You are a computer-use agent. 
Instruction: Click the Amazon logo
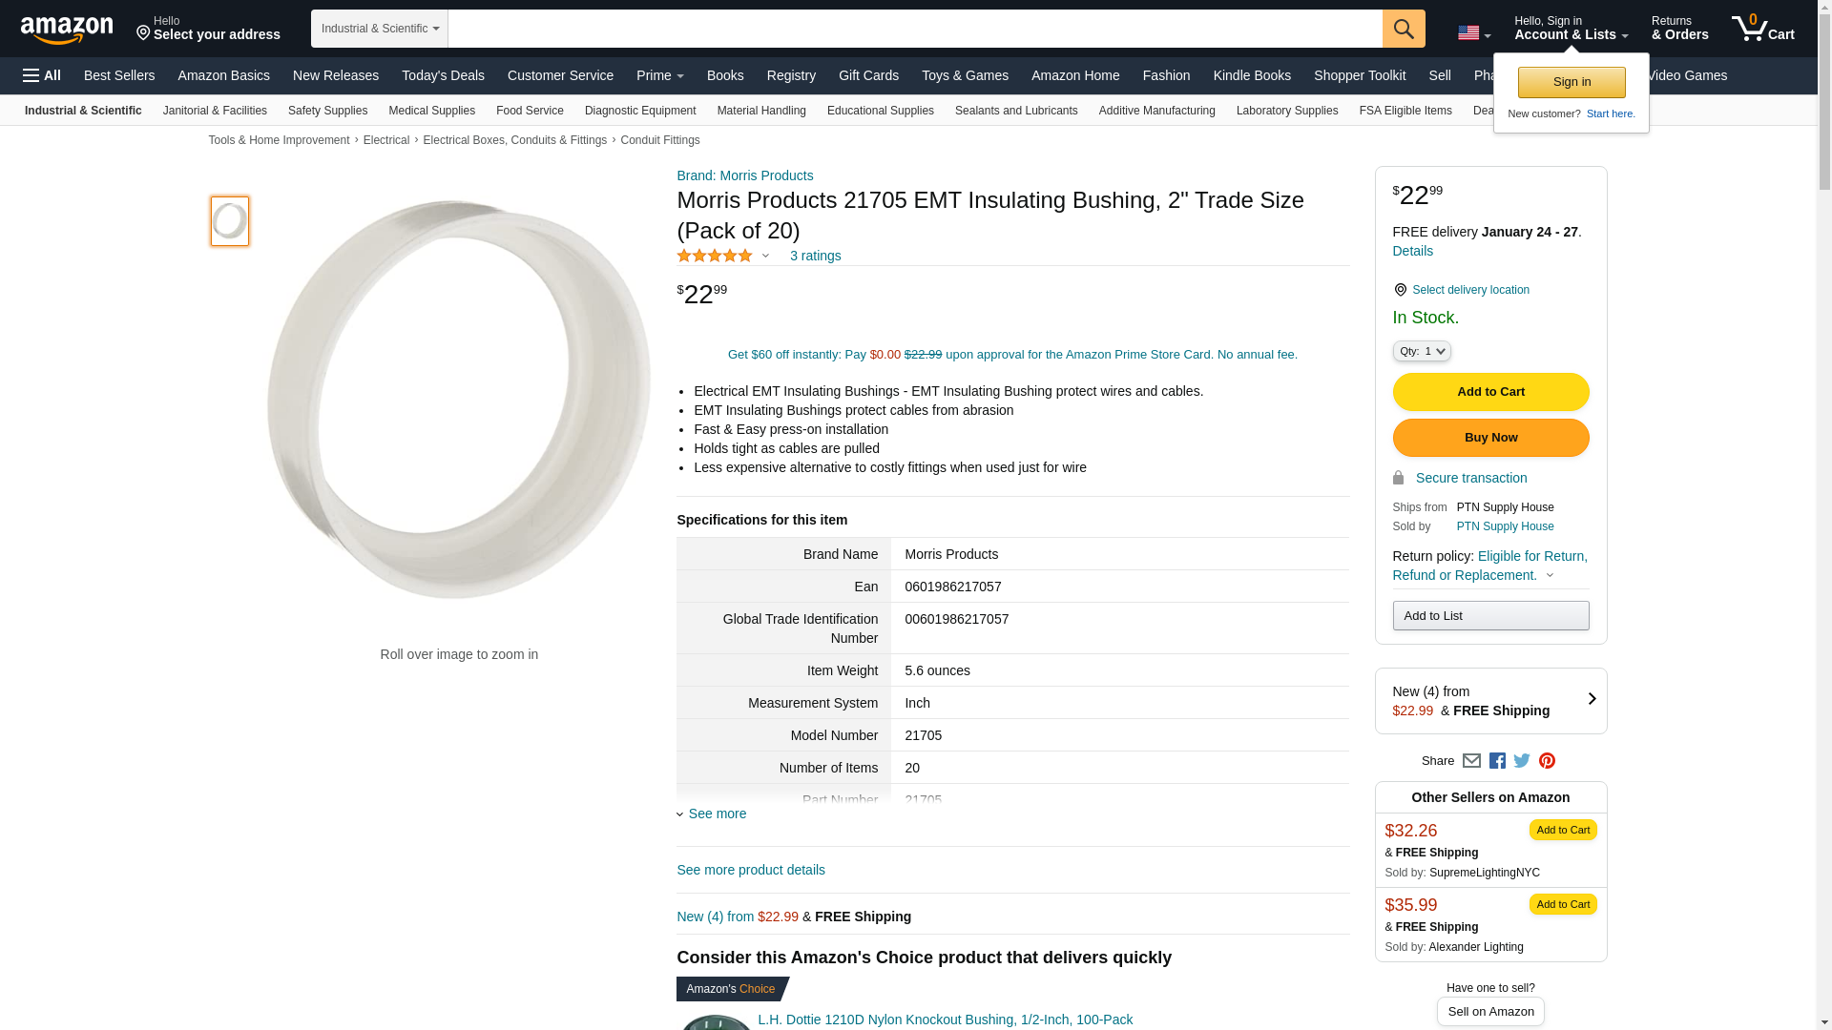tap(67, 30)
